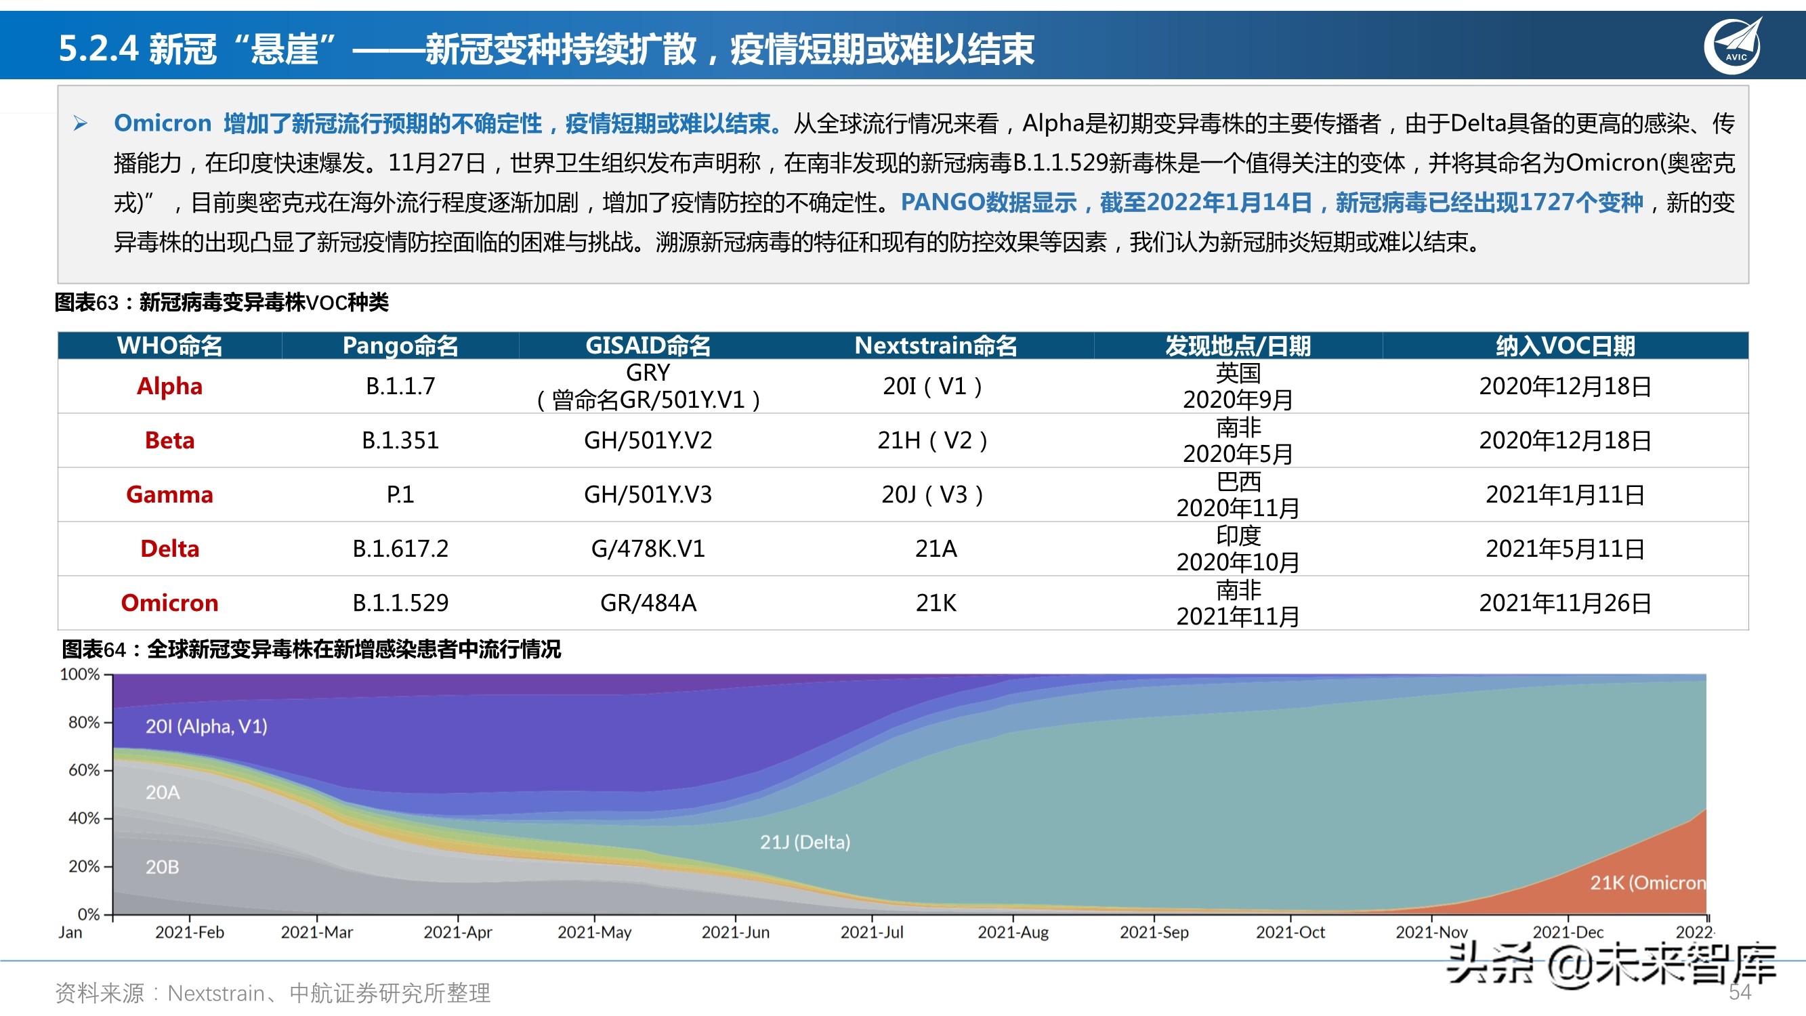Click the 'B.1.617.2' Pango cell
The width and height of the screenshot is (1806, 1016).
(x=400, y=547)
